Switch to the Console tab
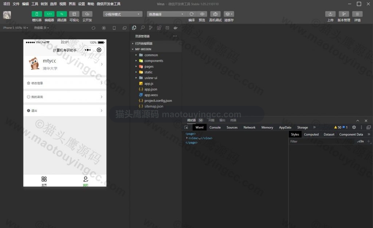 215,127
